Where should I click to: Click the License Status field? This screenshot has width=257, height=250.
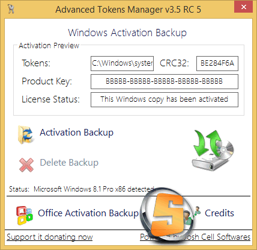click(x=165, y=99)
